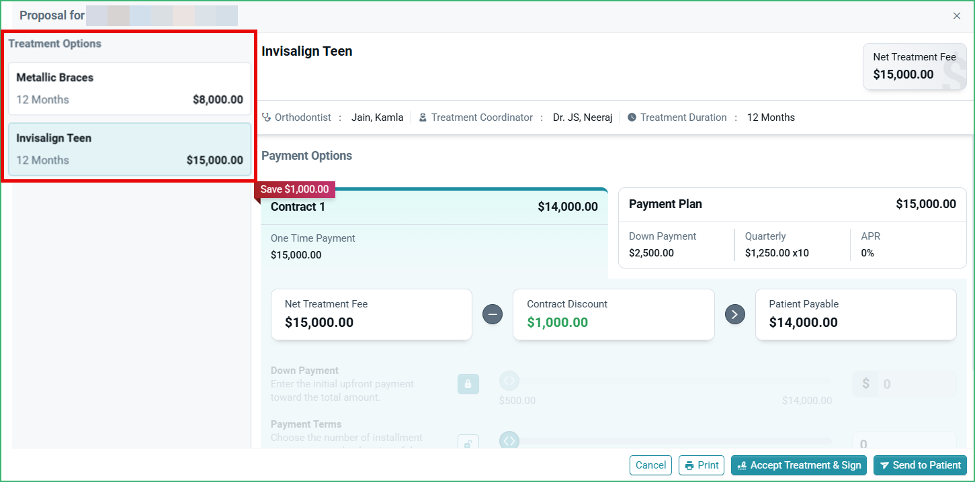Click the $500.00 slider minimum label
This screenshot has width=975, height=482.
coord(517,401)
